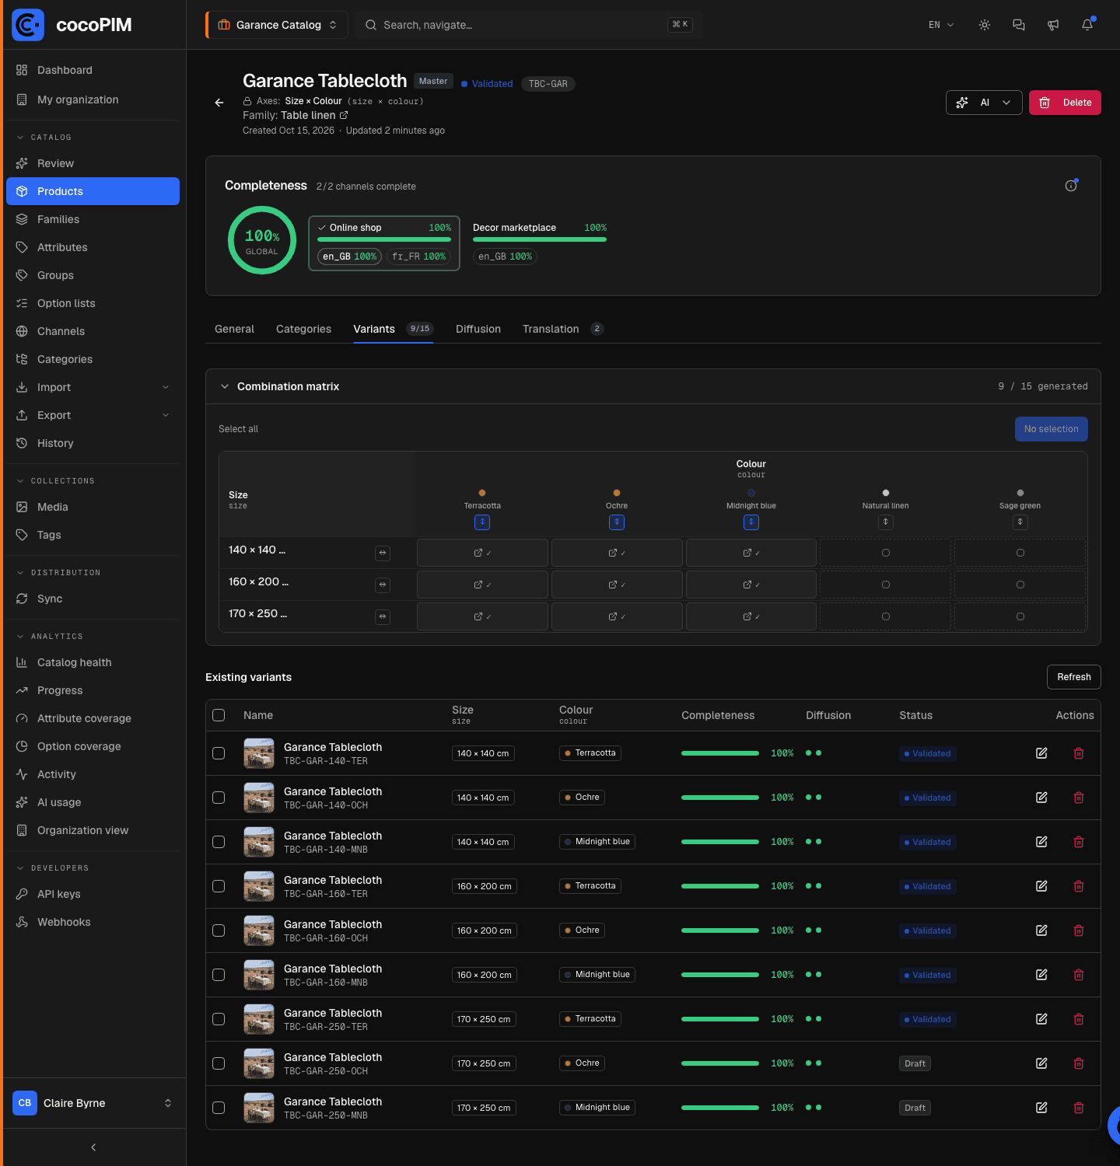Image resolution: width=1120 pixels, height=1166 pixels.
Task: Toggle the select-all variants checkbox in header
Action: pyautogui.click(x=219, y=715)
